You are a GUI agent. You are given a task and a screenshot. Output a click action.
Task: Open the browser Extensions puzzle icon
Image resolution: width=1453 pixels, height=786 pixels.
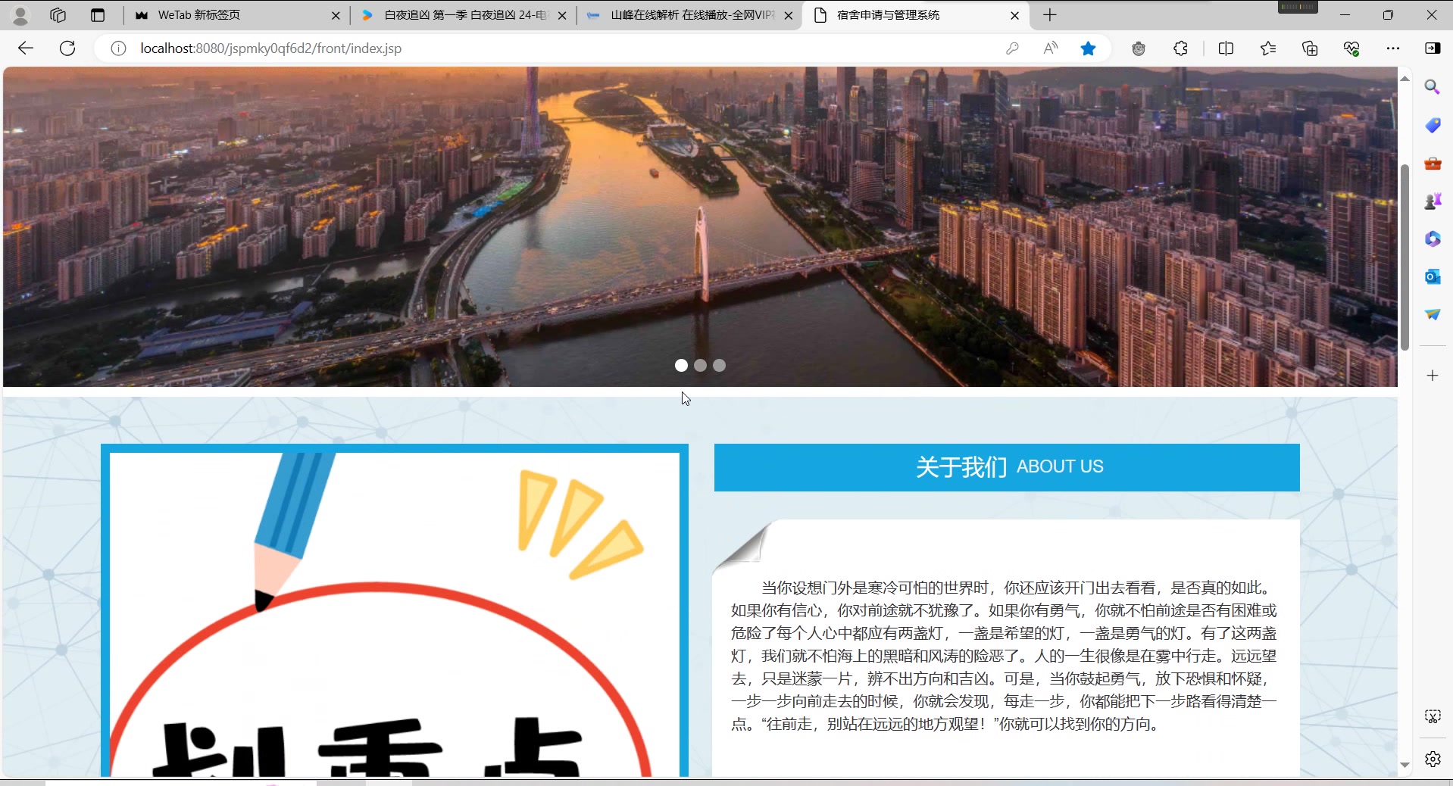point(1180,48)
